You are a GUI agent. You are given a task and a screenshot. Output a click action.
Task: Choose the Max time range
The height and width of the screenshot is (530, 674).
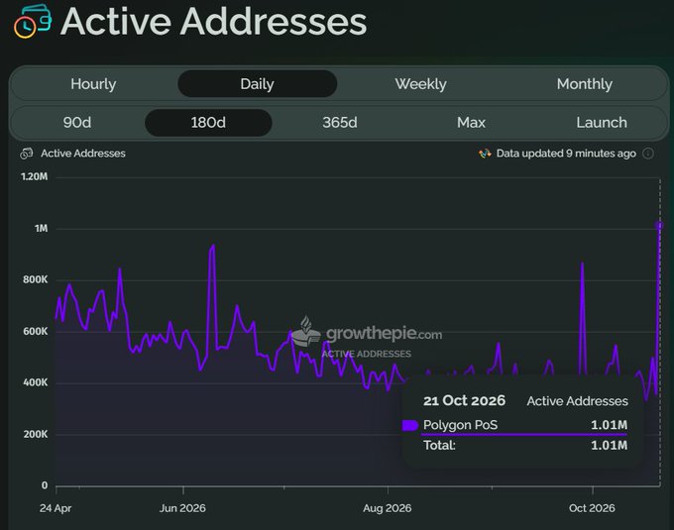pos(471,123)
